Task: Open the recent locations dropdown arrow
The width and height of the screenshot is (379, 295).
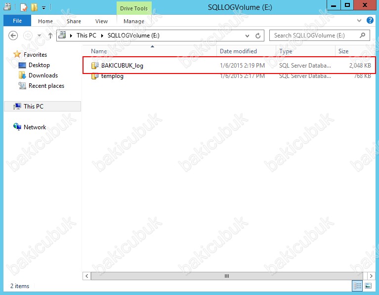Action: coord(39,36)
